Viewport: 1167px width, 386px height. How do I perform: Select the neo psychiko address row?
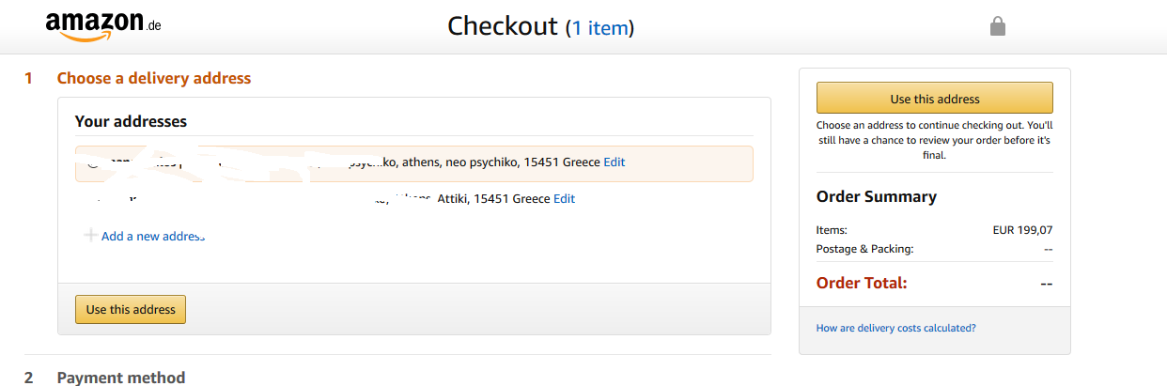pos(414,163)
